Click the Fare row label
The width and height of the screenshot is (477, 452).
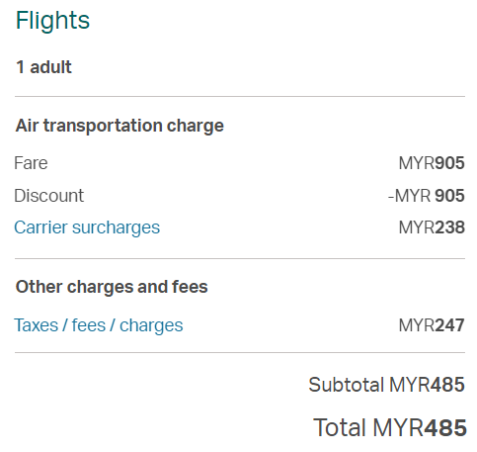(31, 163)
